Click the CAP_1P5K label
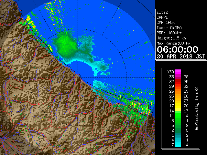207x155 pixels. tap(166, 23)
